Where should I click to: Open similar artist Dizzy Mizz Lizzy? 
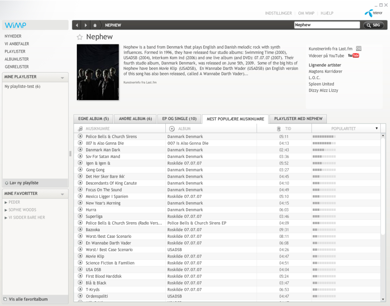[x=323, y=90]
